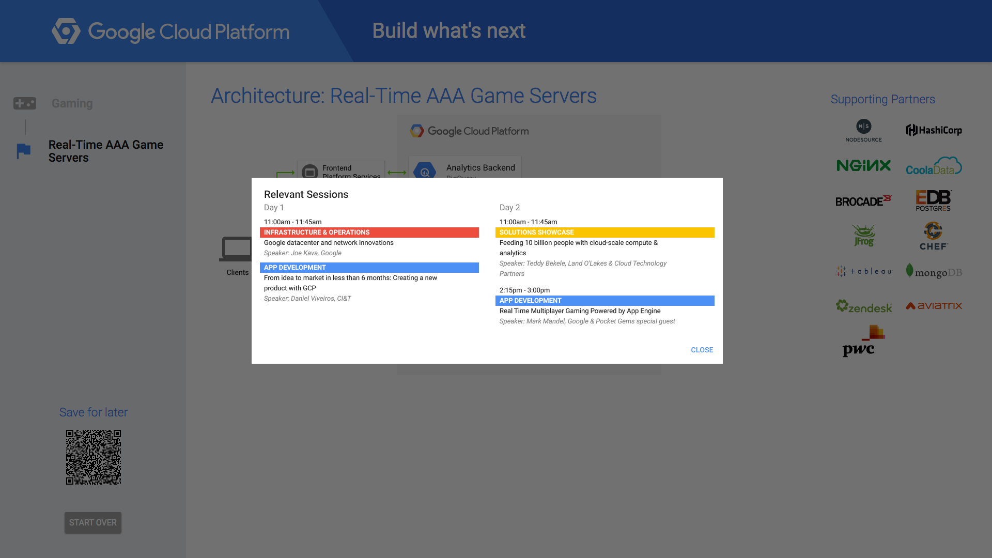Select session 'Feeding 10 billion people with cloud-scale compute'
The height and width of the screenshot is (558, 992).
click(579, 248)
